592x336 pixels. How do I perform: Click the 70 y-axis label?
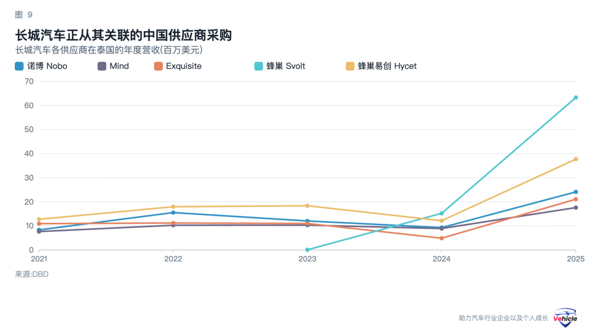click(29, 82)
